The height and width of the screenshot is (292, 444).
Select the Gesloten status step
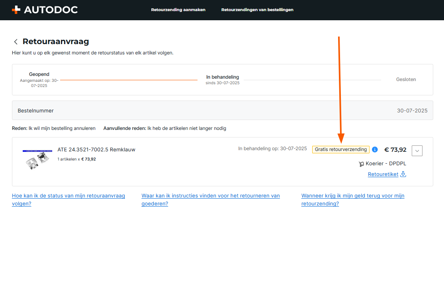406,79
